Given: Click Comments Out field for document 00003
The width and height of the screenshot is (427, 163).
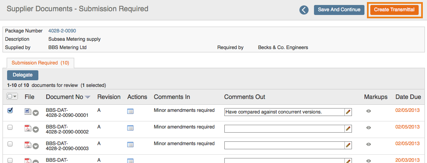Looking at the screenshot, I should tap(284, 146).
